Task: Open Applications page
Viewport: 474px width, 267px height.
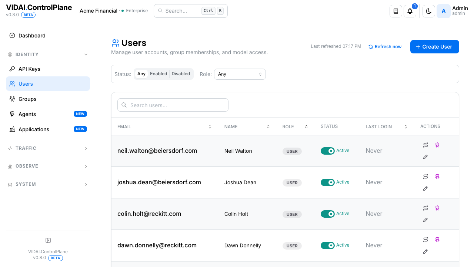Action: click(x=48, y=129)
